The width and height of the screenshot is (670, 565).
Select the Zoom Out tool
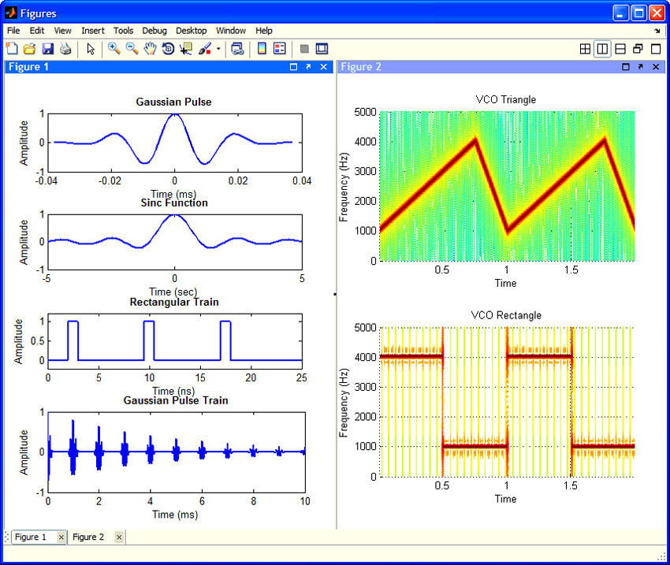tap(132, 48)
